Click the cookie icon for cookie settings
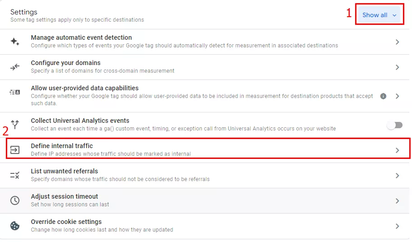The image size is (412, 242). (15, 226)
